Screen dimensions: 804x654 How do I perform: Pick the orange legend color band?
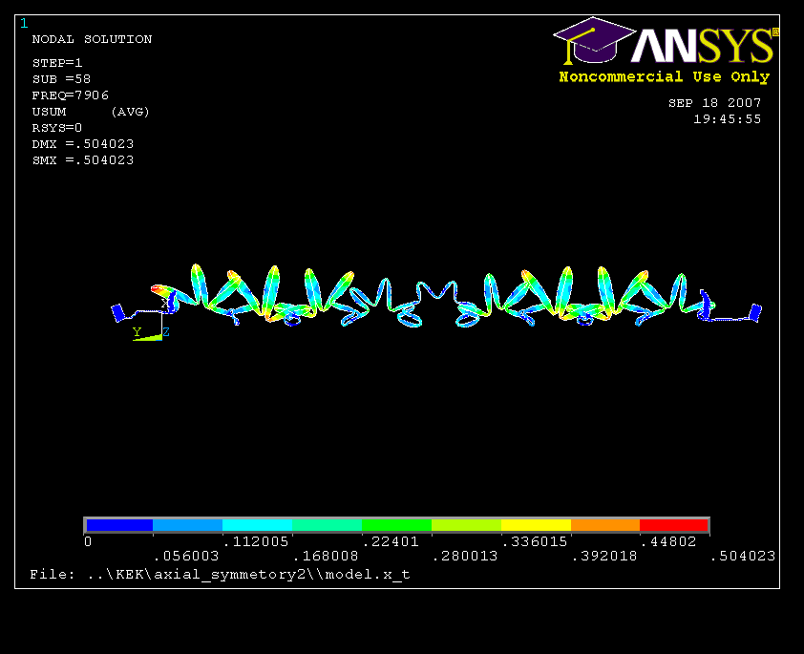pos(605,525)
